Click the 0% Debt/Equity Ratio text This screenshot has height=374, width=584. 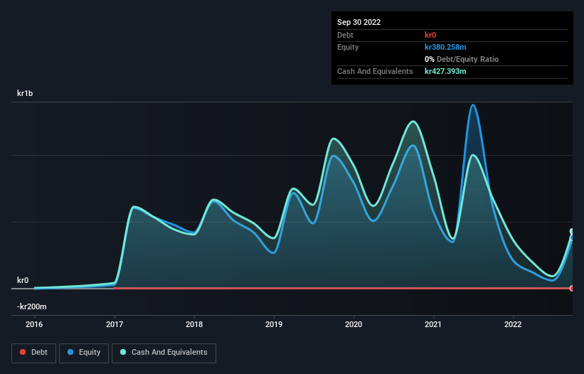(462, 59)
